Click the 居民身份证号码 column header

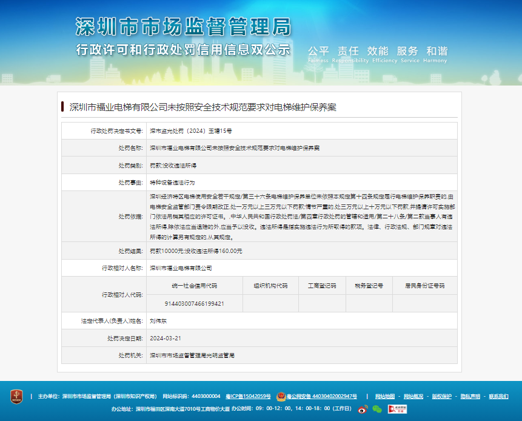point(425,286)
